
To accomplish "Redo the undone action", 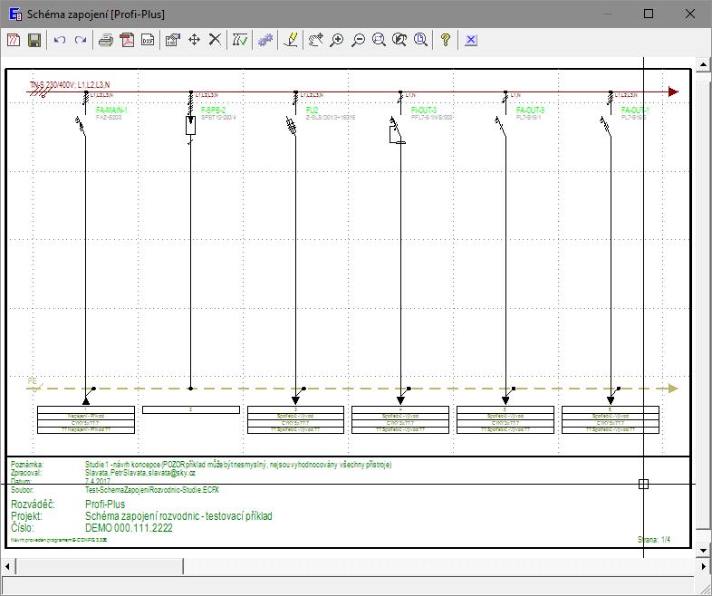I will pyautogui.click(x=81, y=40).
